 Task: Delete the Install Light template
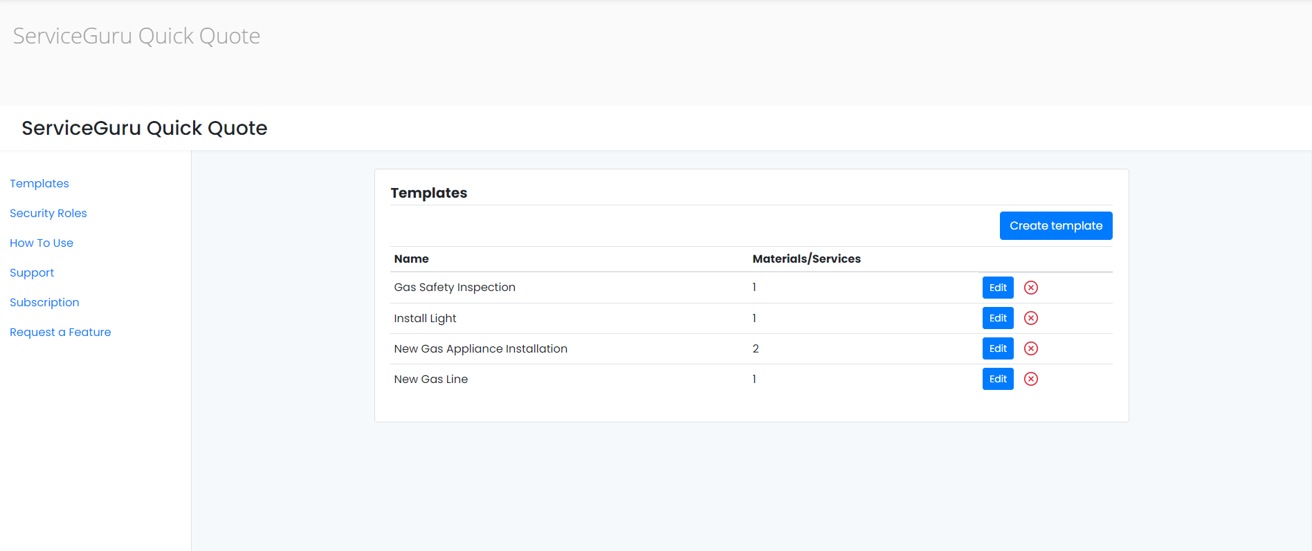pyautogui.click(x=1031, y=318)
